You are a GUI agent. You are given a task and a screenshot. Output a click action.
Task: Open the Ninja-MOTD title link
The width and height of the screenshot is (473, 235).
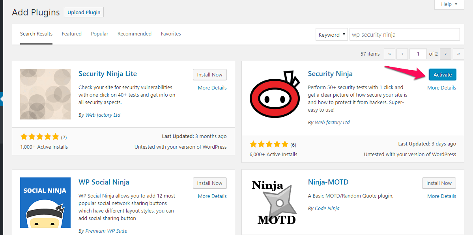coord(328,182)
